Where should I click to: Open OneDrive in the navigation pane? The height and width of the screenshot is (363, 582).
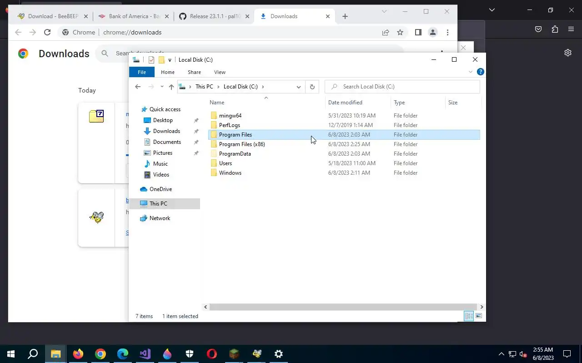(161, 189)
